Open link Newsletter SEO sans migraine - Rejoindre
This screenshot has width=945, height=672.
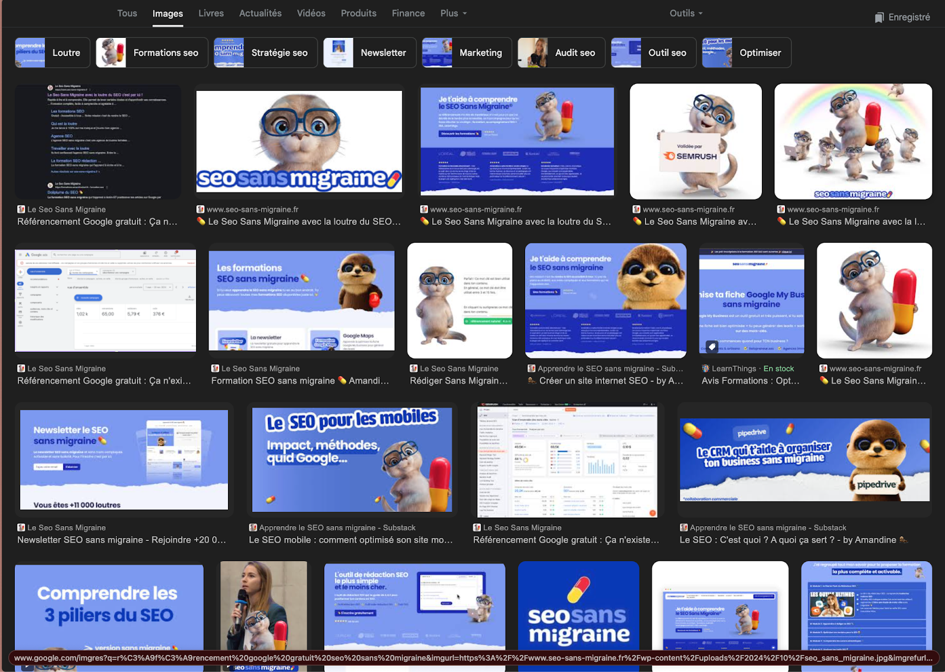(x=122, y=540)
